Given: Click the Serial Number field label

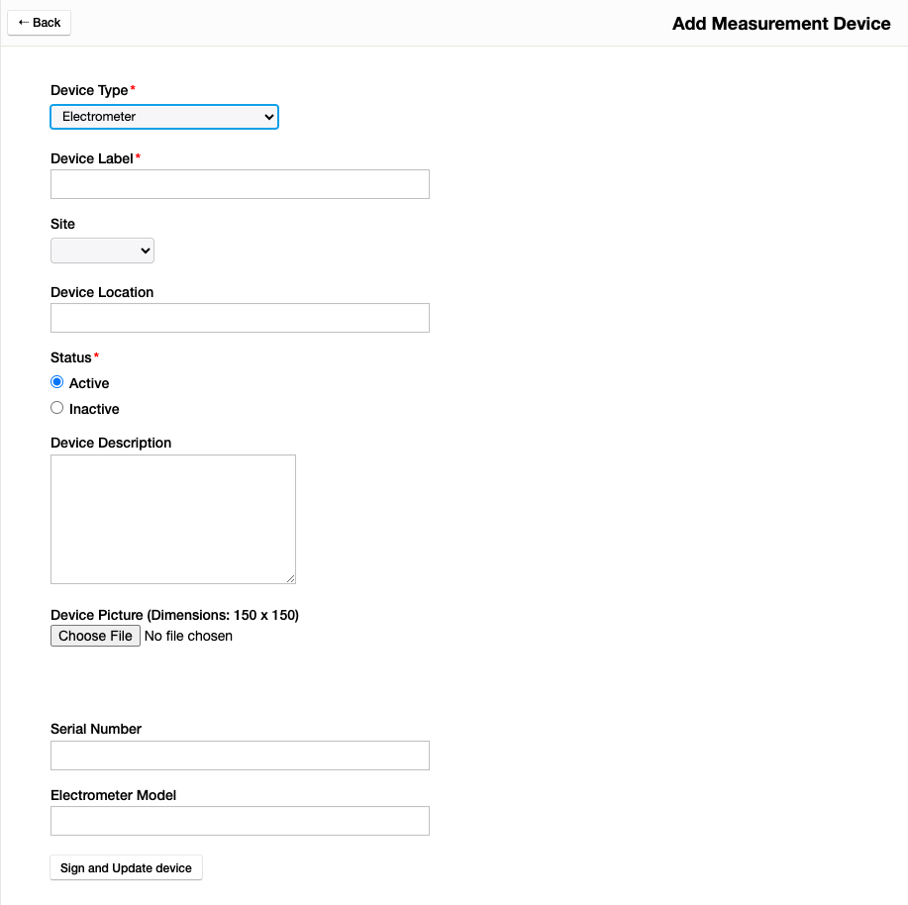Looking at the screenshot, I should click(96, 729).
